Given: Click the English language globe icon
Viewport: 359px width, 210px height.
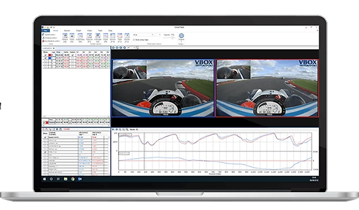Looking at the screenshot, I should coord(181,36).
